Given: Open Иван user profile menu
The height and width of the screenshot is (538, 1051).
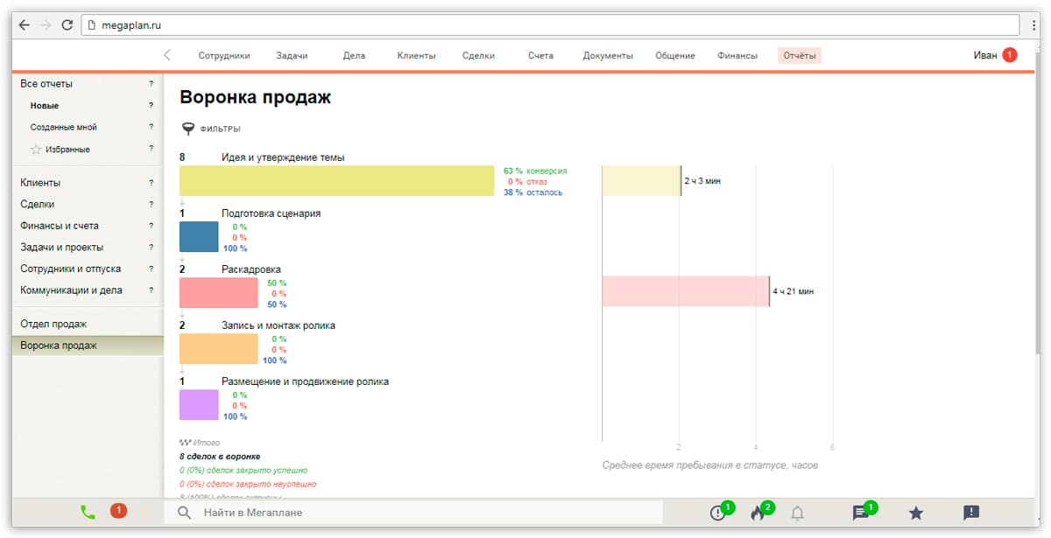Looking at the screenshot, I should pos(985,55).
